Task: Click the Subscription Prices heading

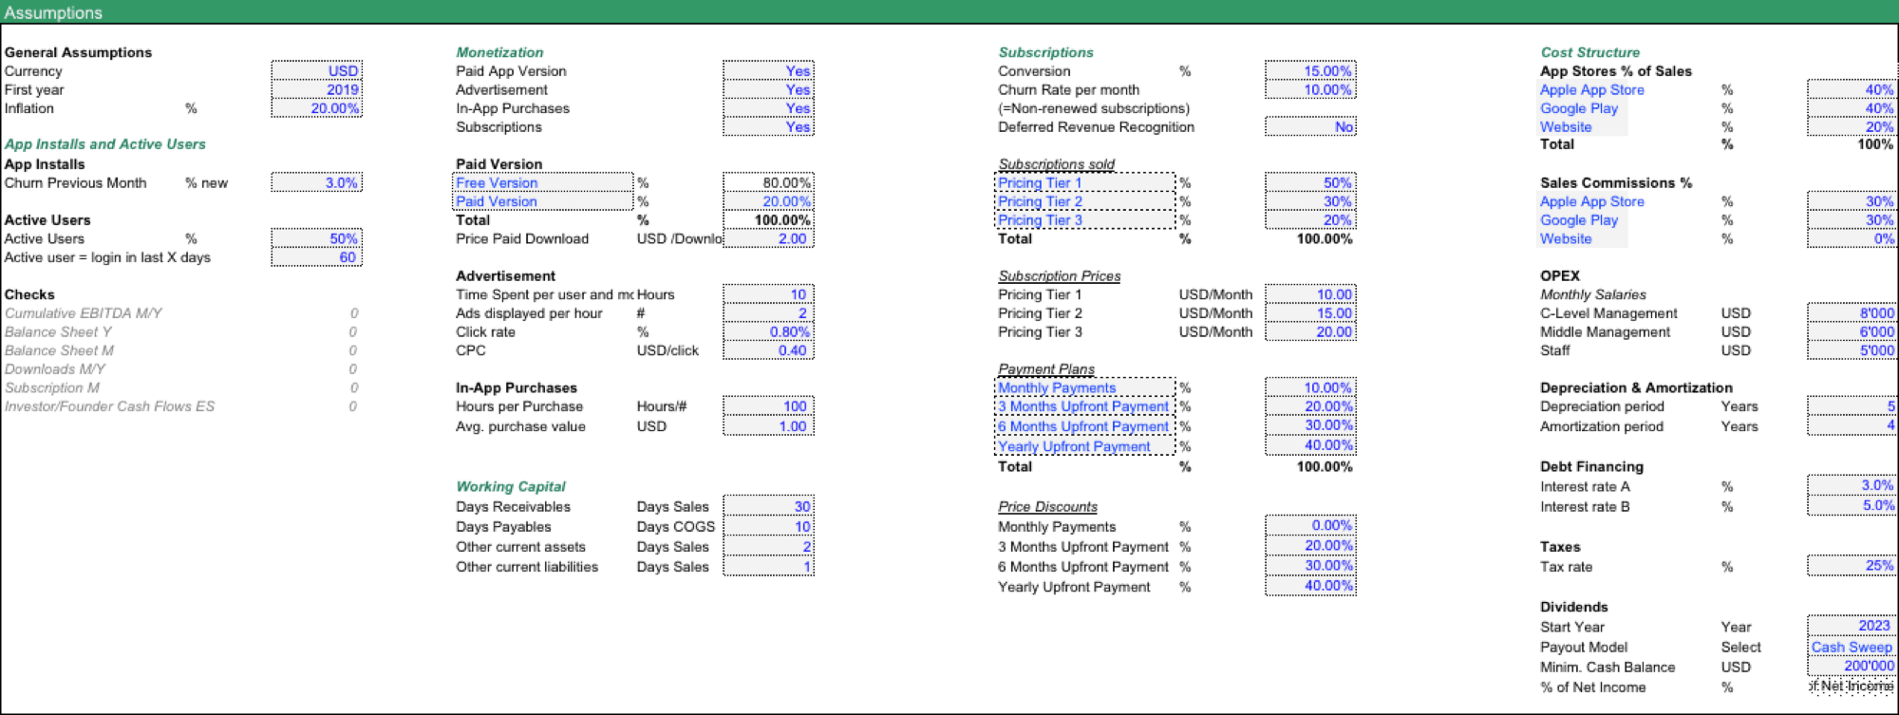Action: point(1059,276)
